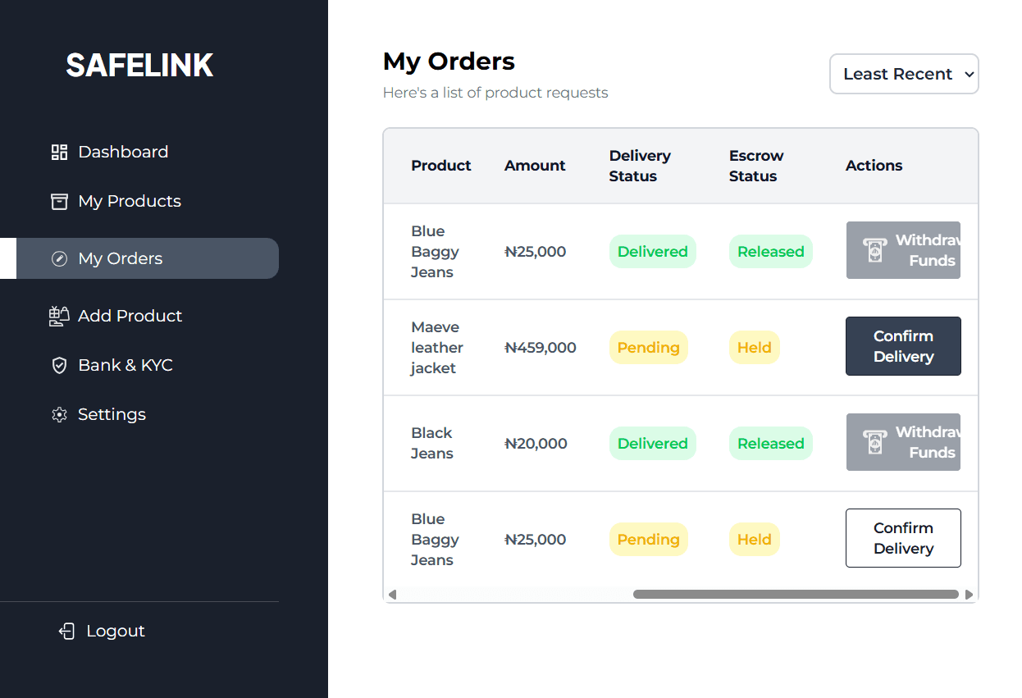Viewport: 1022px width, 698px height.
Task: Click ATM icon in first Withdraw Funds button
Action: (874, 250)
